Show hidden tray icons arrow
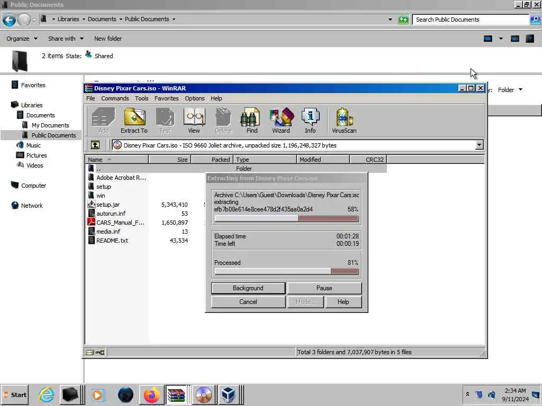 coord(467,394)
